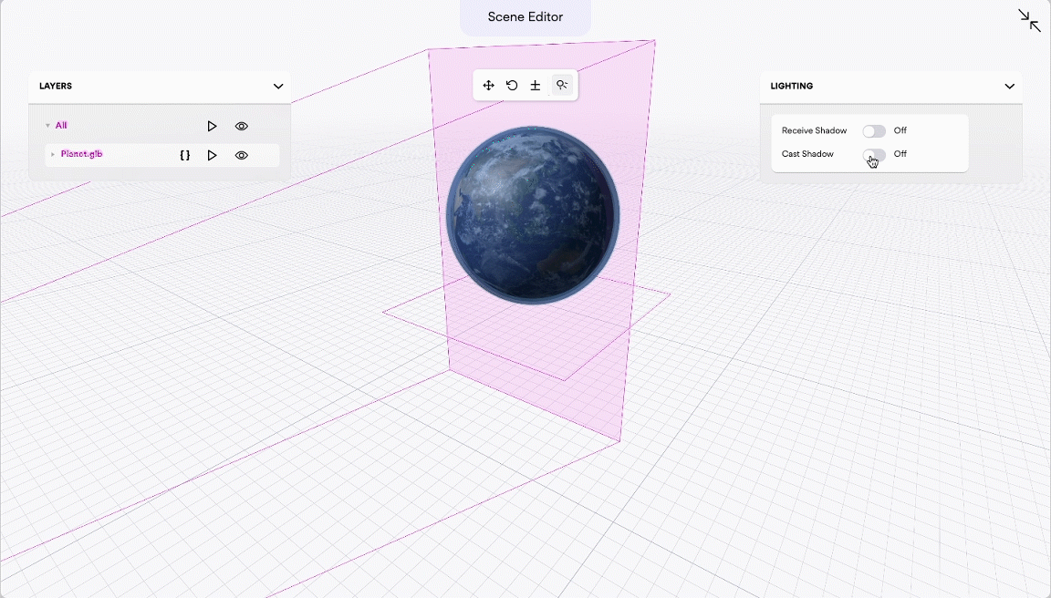1051x598 pixels.
Task: Exit fullscreen with the collapse arrows icon
Action: pos(1029,20)
